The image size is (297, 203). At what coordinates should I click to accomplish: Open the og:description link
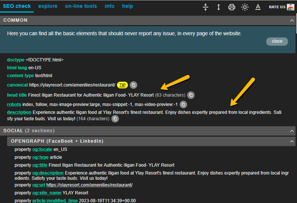(48, 173)
